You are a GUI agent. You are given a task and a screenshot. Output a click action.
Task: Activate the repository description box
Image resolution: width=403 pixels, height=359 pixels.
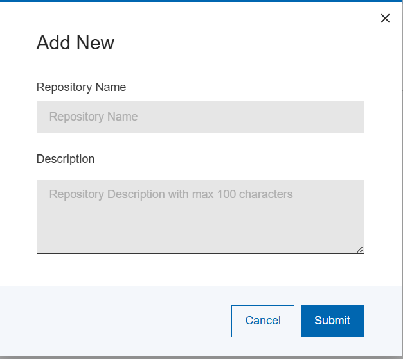[x=200, y=216]
